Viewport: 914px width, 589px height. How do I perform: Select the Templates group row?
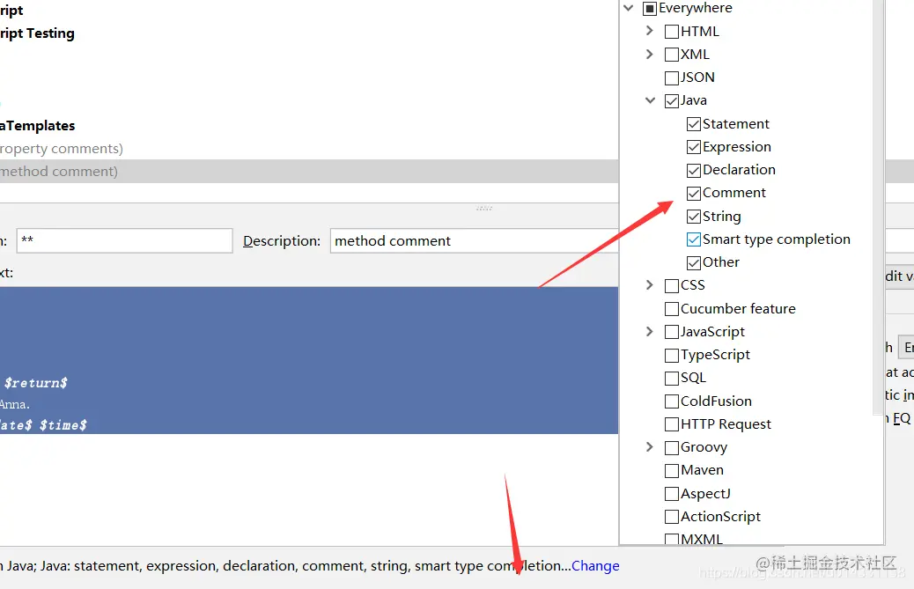(309, 126)
